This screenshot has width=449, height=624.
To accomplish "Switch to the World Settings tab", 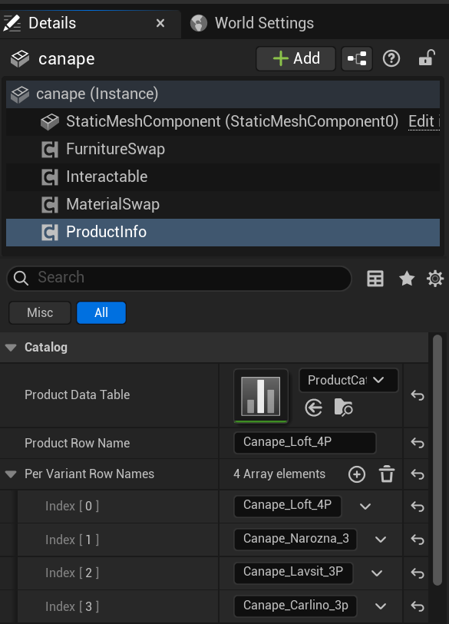I will (253, 23).
